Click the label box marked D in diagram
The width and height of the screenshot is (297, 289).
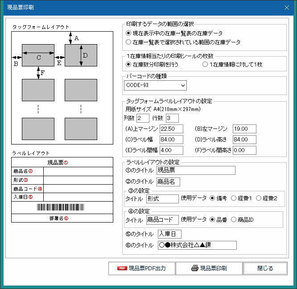[81, 55]
